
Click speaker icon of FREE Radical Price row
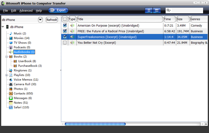pyautogui.click(x=72, y=31)
